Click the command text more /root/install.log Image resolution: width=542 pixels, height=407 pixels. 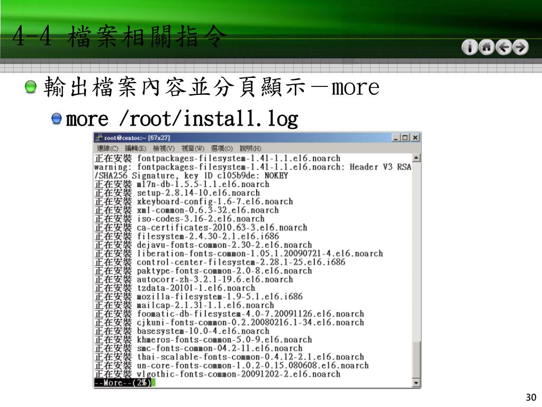coord(182,119)
